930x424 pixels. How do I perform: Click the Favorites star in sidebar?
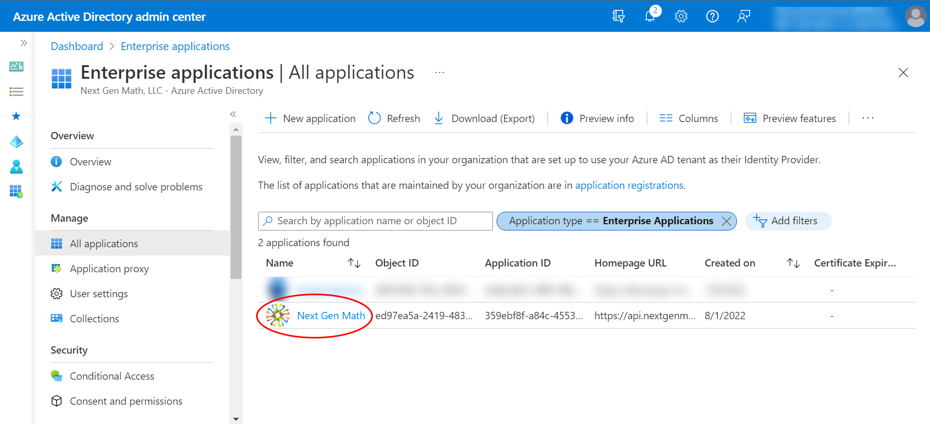pyautogui.click(x=16, y=116)
